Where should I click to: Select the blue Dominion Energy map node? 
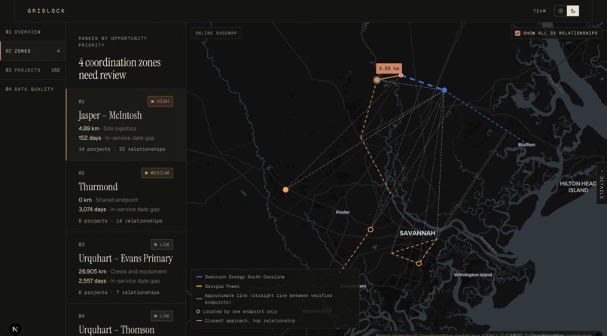point(444,90)
